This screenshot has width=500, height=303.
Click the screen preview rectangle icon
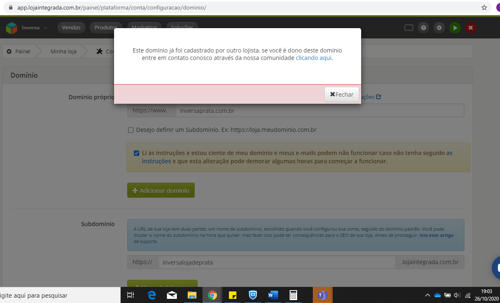409,28
